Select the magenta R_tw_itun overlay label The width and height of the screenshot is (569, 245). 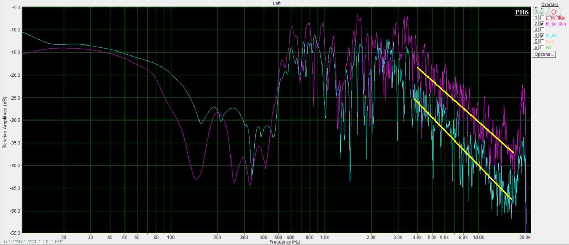pyautogui.click(x=555, y=24)
